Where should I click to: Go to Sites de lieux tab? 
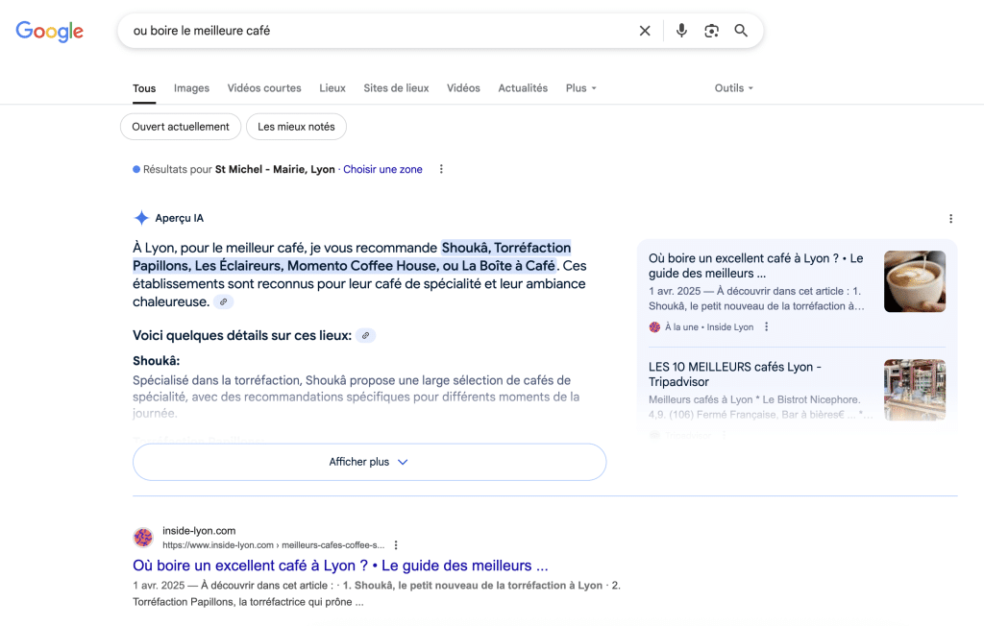[396, 88]
